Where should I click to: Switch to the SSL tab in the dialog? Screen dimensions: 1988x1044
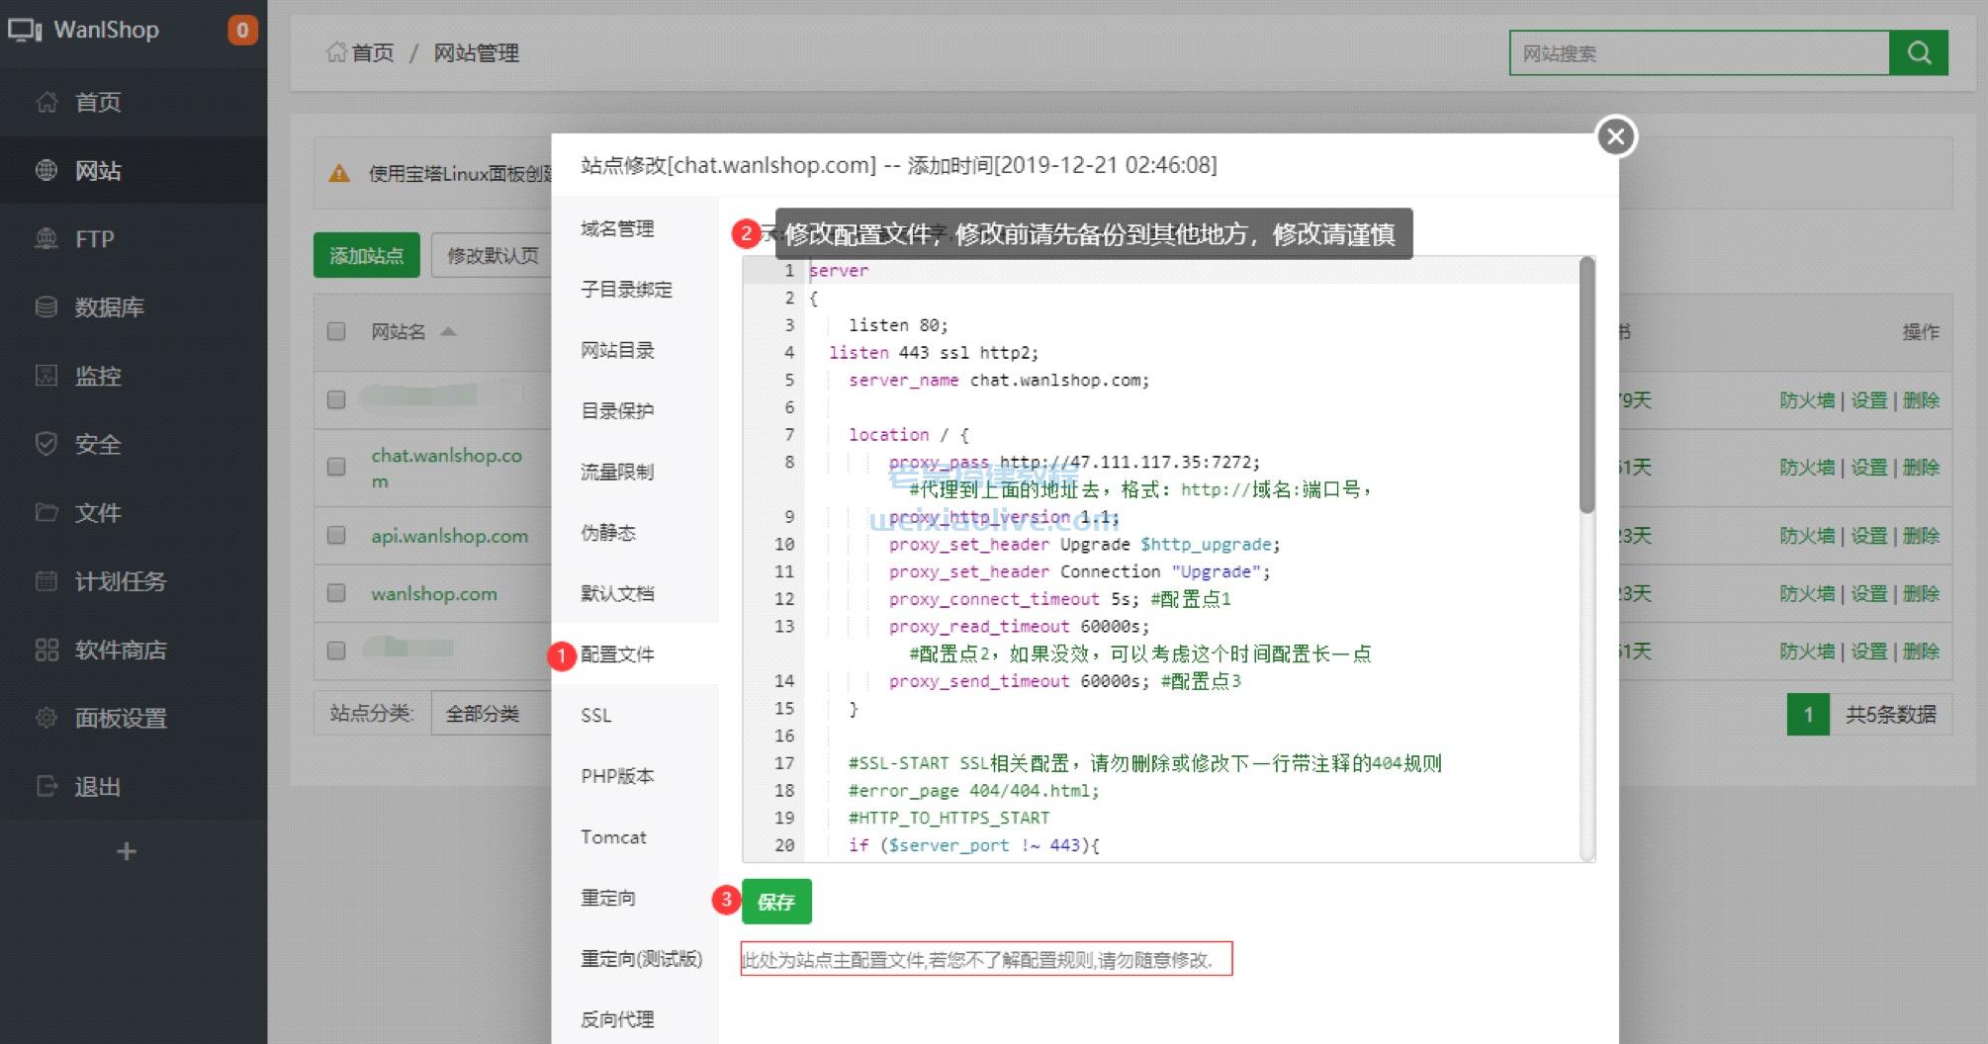click(595, 715)
